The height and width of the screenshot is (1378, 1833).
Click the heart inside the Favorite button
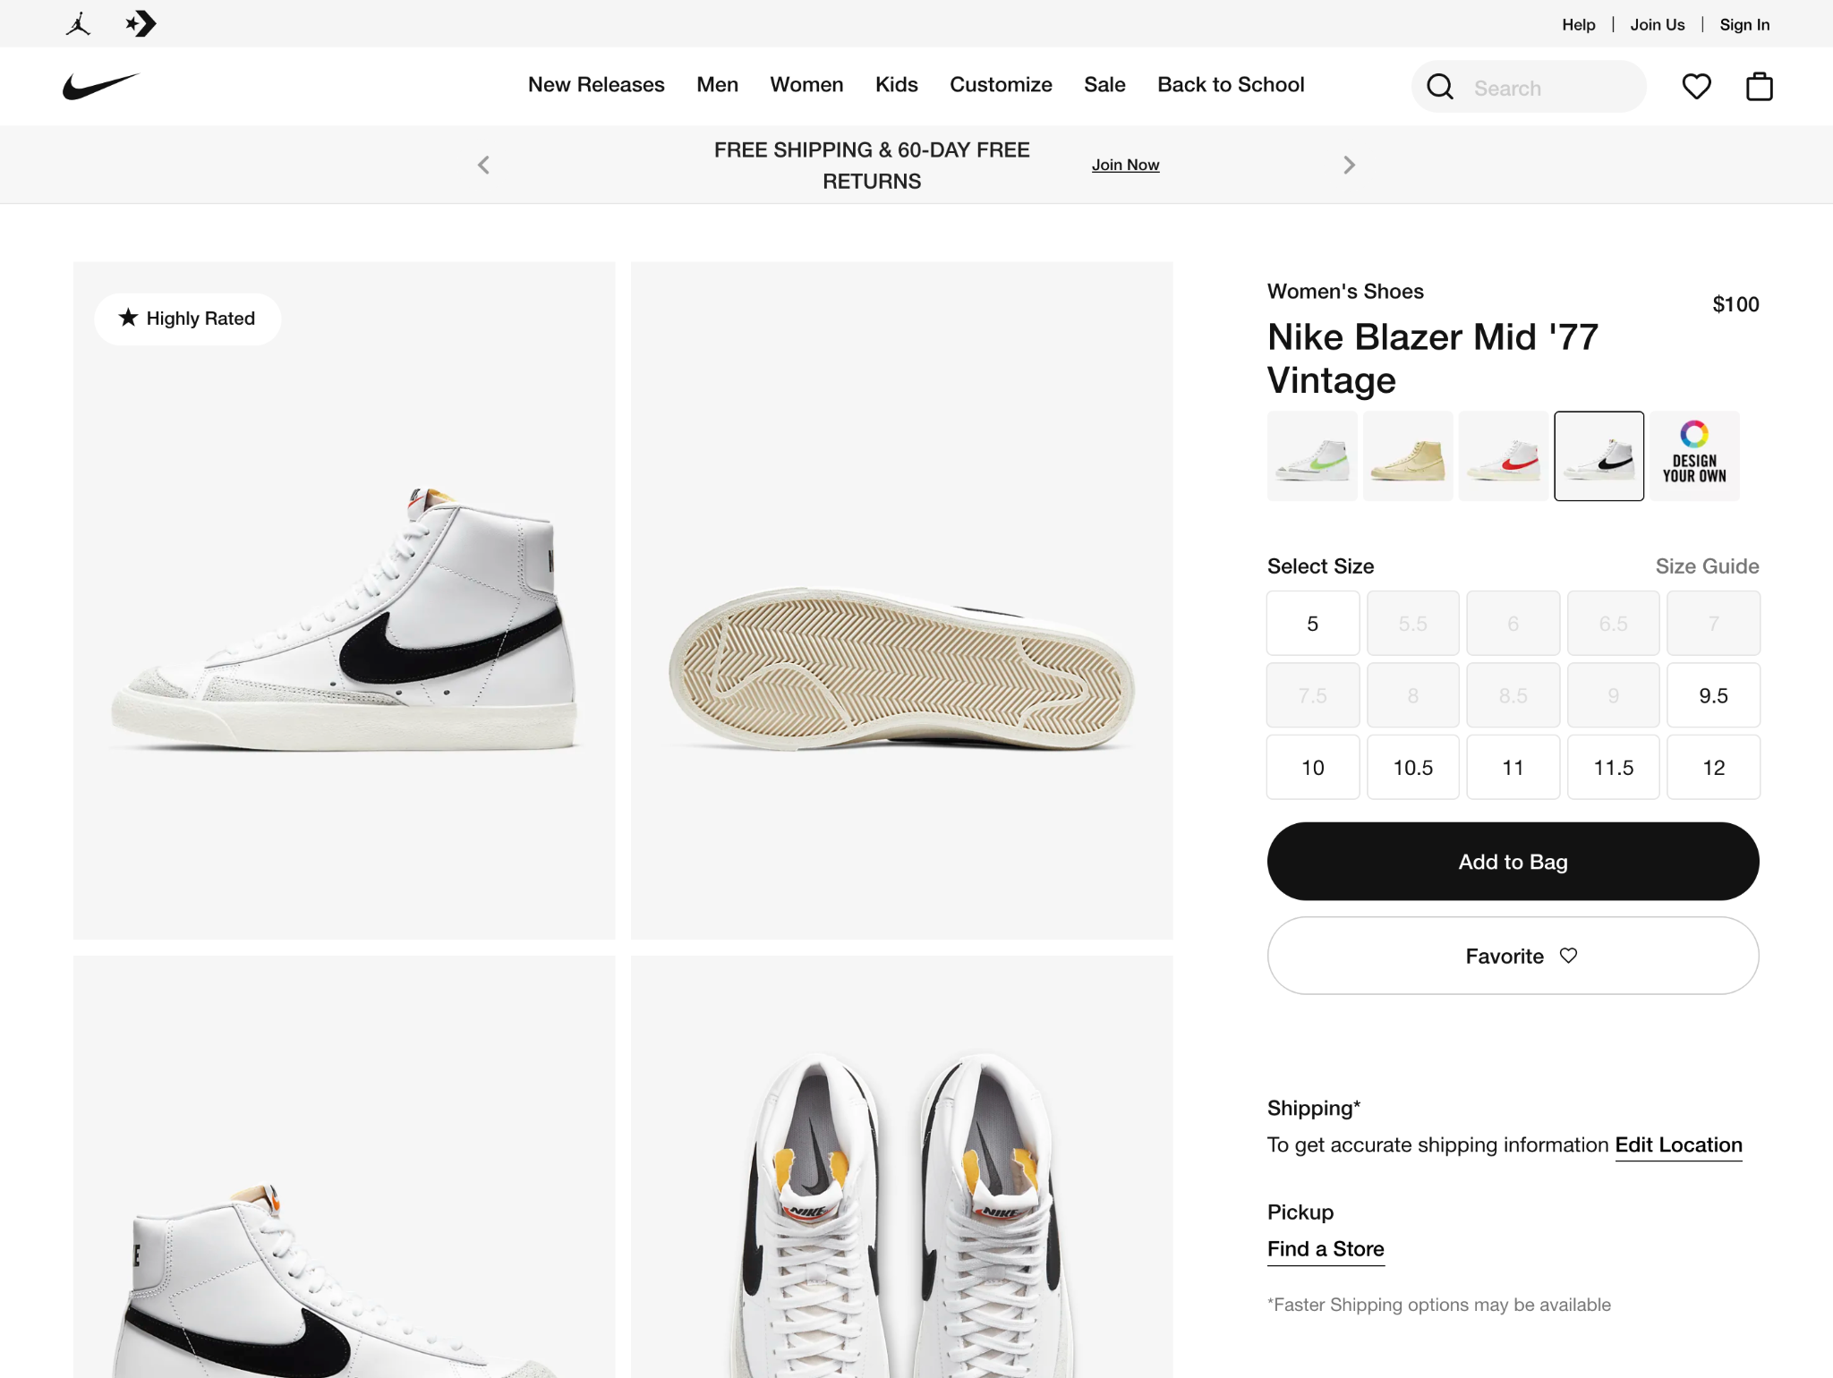pyautogui.click(x=1568, y=956)
